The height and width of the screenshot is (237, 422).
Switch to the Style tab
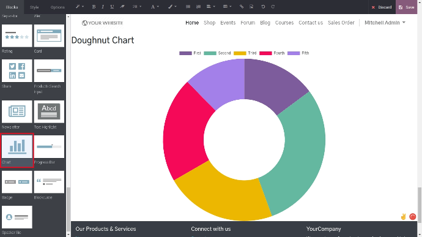coord(34,7)
